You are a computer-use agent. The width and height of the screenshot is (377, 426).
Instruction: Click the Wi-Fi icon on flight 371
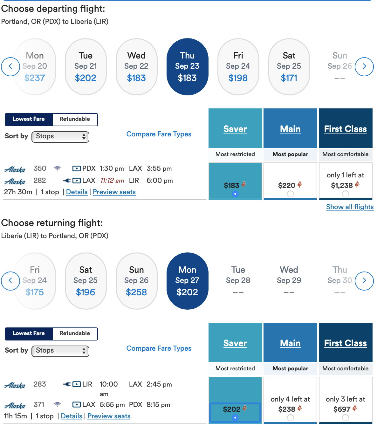coord(57,404)
